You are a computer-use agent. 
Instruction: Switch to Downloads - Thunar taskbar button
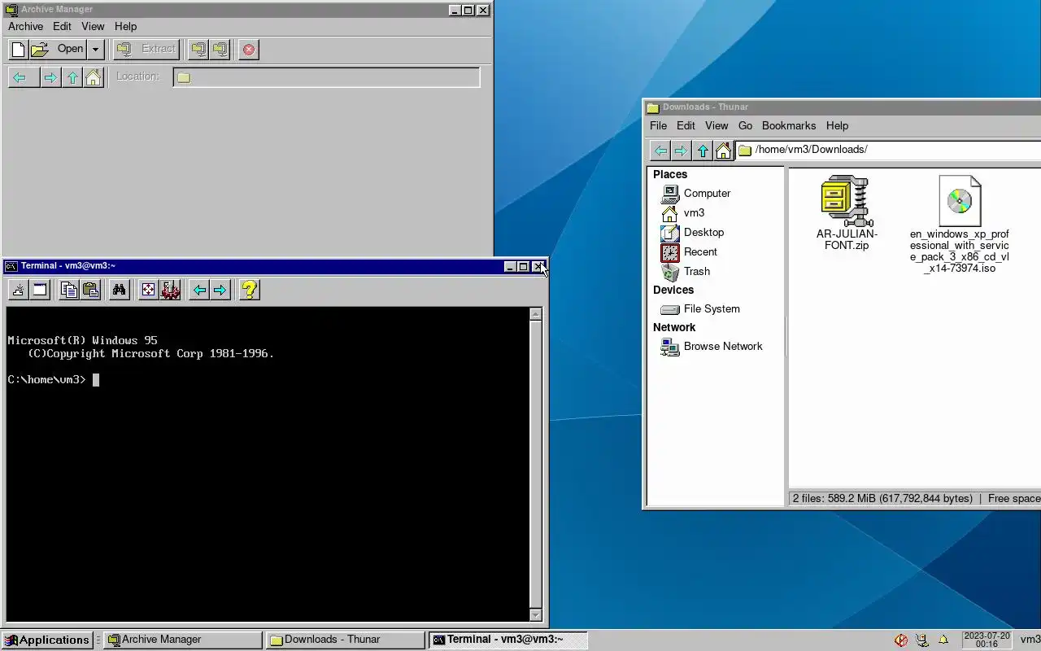[345, 640]
